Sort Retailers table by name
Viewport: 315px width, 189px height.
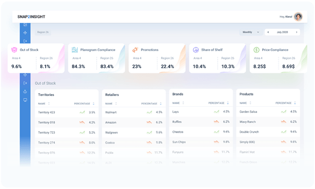click(116, 104)
